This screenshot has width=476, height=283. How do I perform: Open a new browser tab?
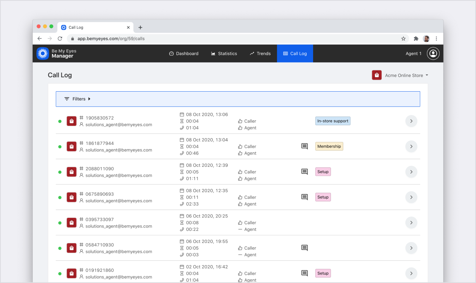pyautogui.click(x=140, y=28)
